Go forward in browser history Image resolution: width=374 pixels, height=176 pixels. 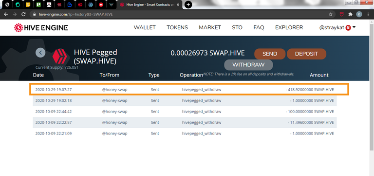coord(15,14)
